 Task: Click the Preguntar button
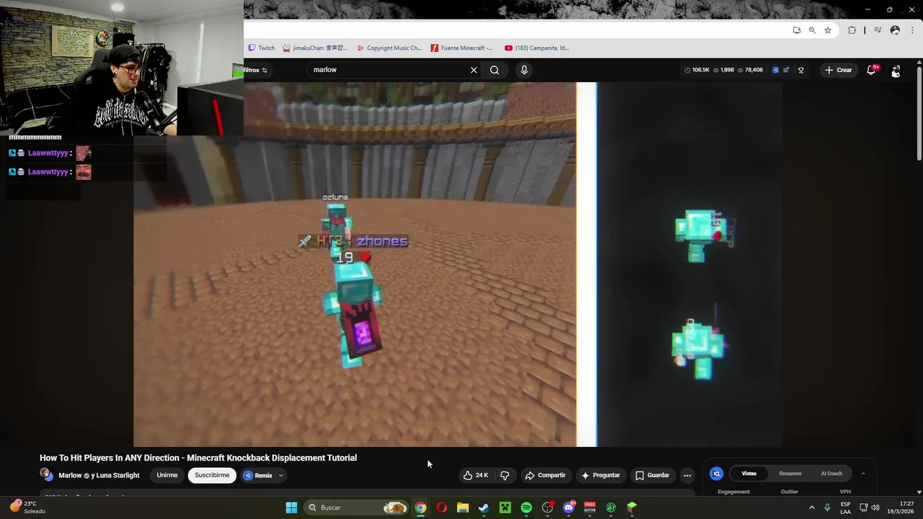[601, 475]
